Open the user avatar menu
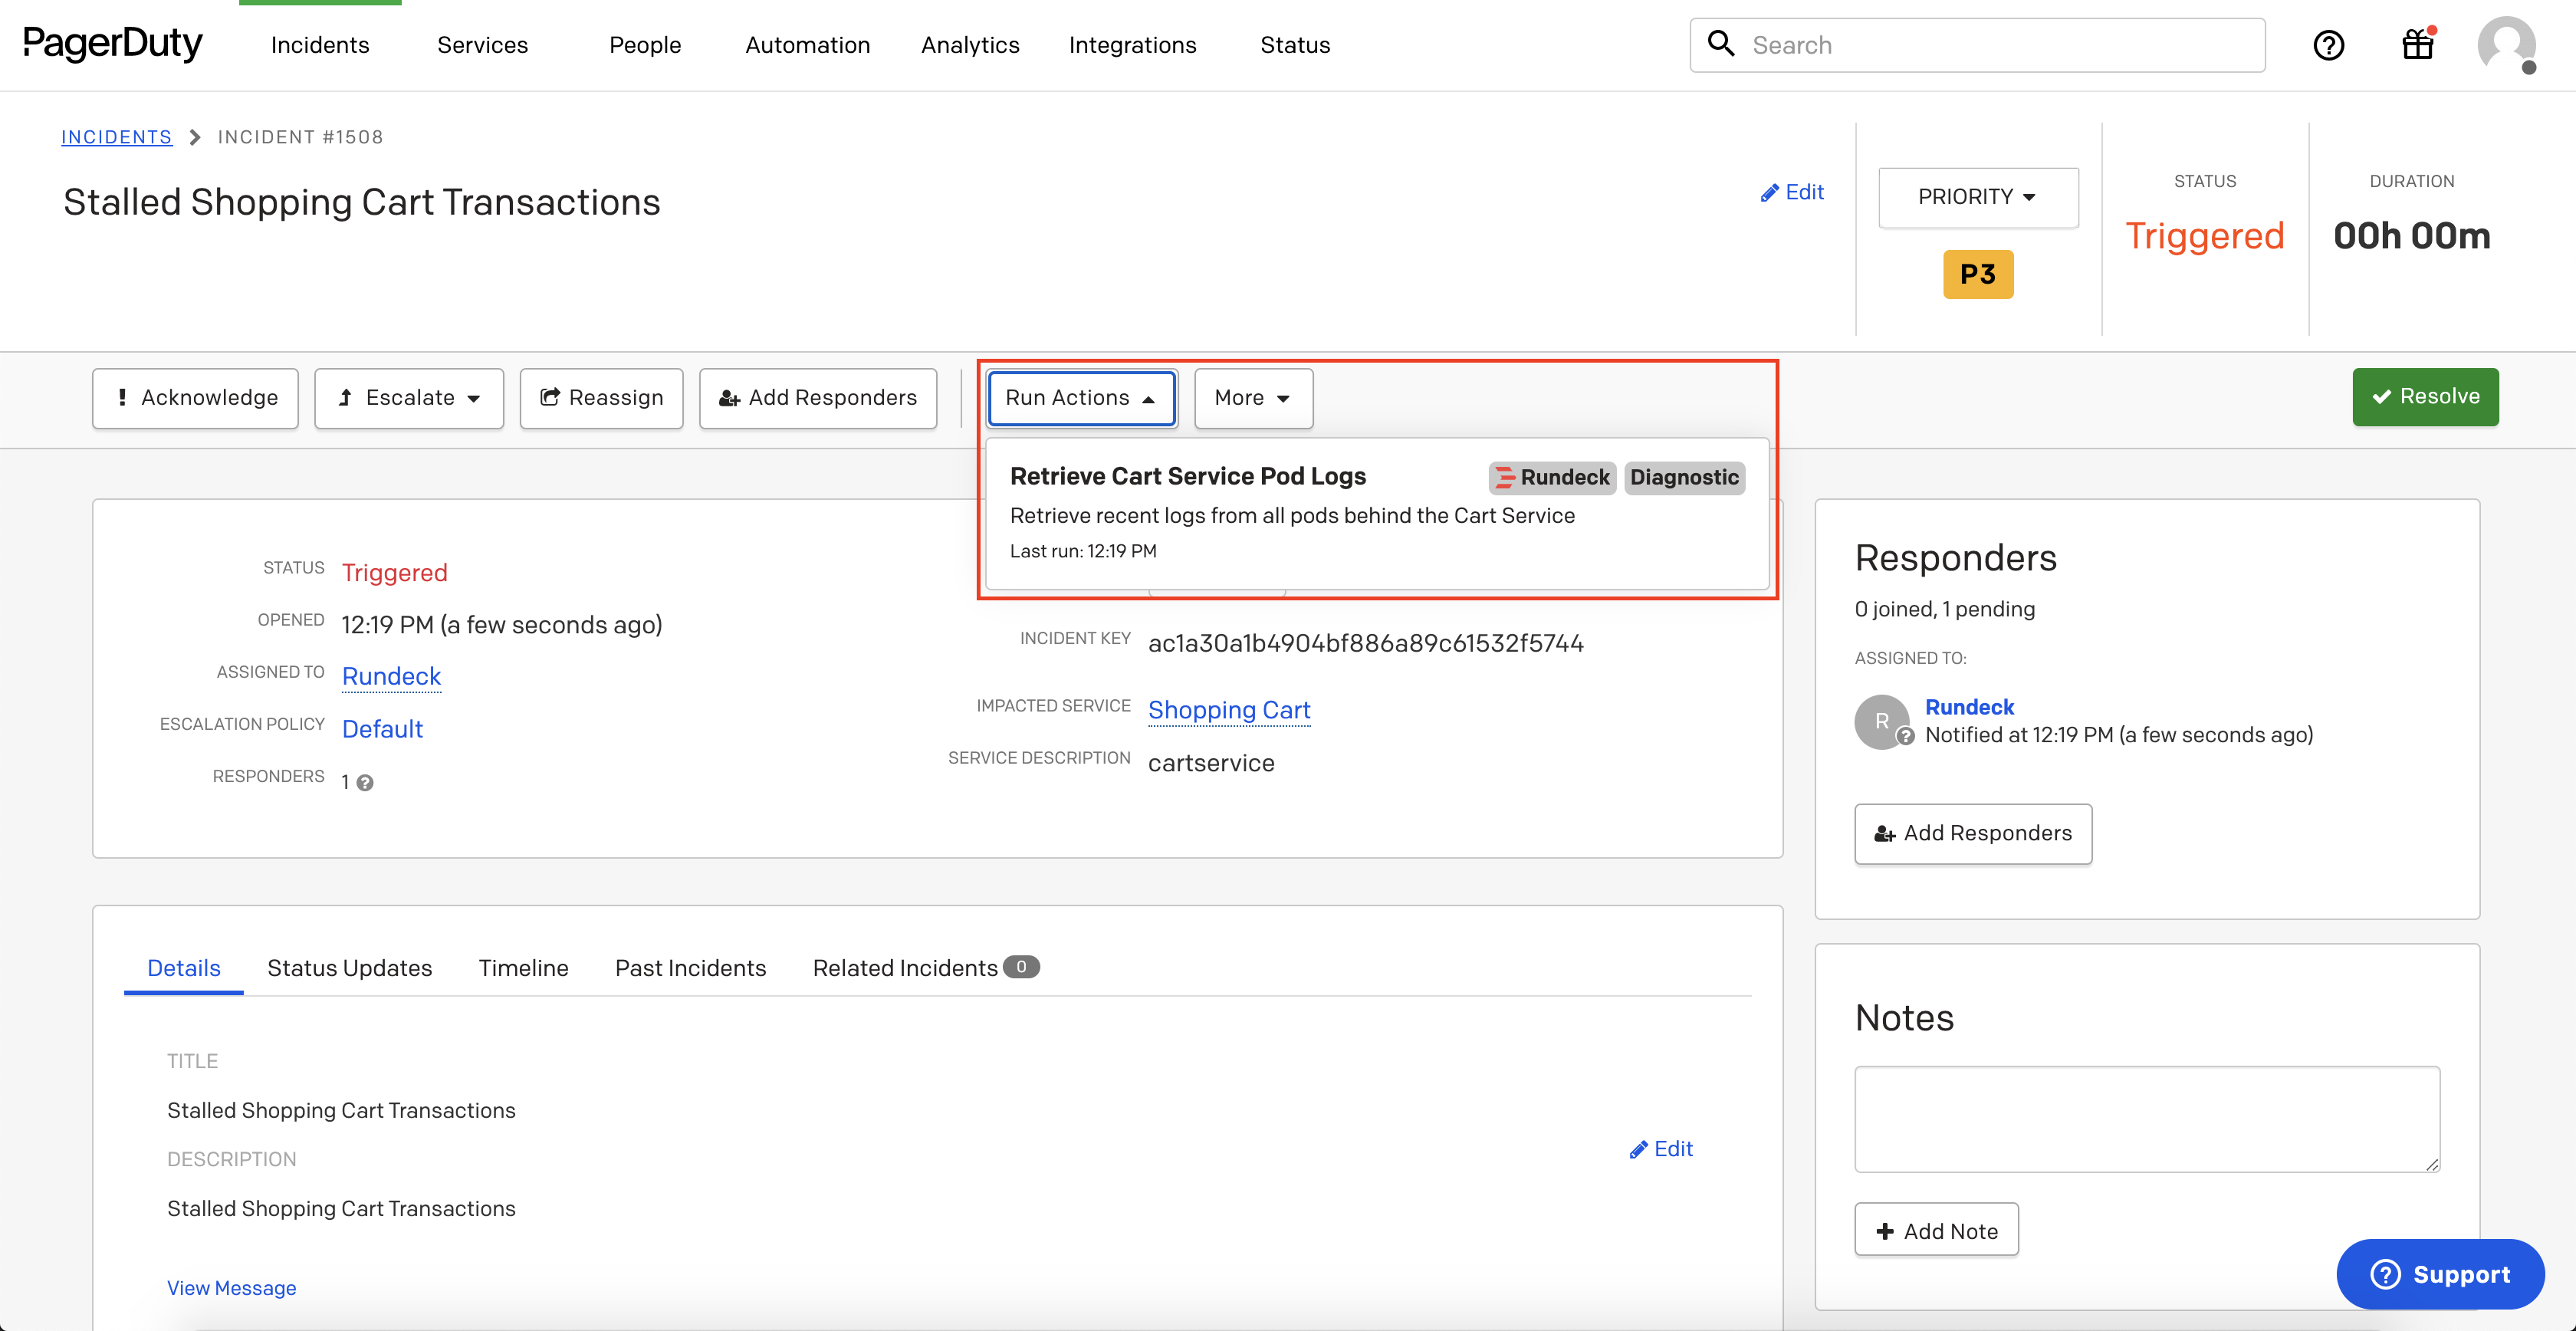The height and width of the screenshot is (1331, 2576). coord(2506,45)
